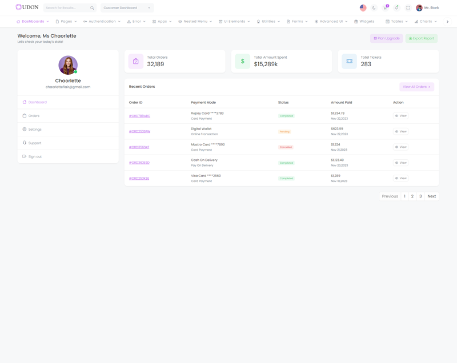457x363 pixels.
Task: Go to page 2 in pagination
Action: click(412, 196)
